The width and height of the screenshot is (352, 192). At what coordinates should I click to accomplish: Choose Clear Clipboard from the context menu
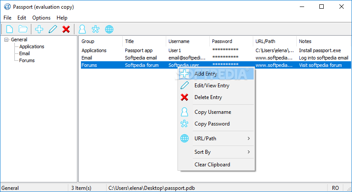tap(216, 165)
